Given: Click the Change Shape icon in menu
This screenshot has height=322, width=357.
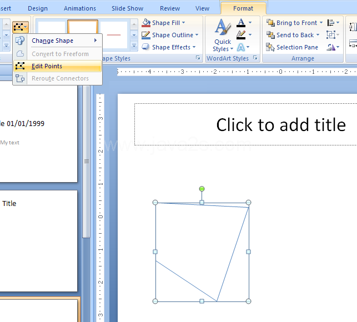Looking at the screenshot, I should pyautogui.click(x=20, y=41).
